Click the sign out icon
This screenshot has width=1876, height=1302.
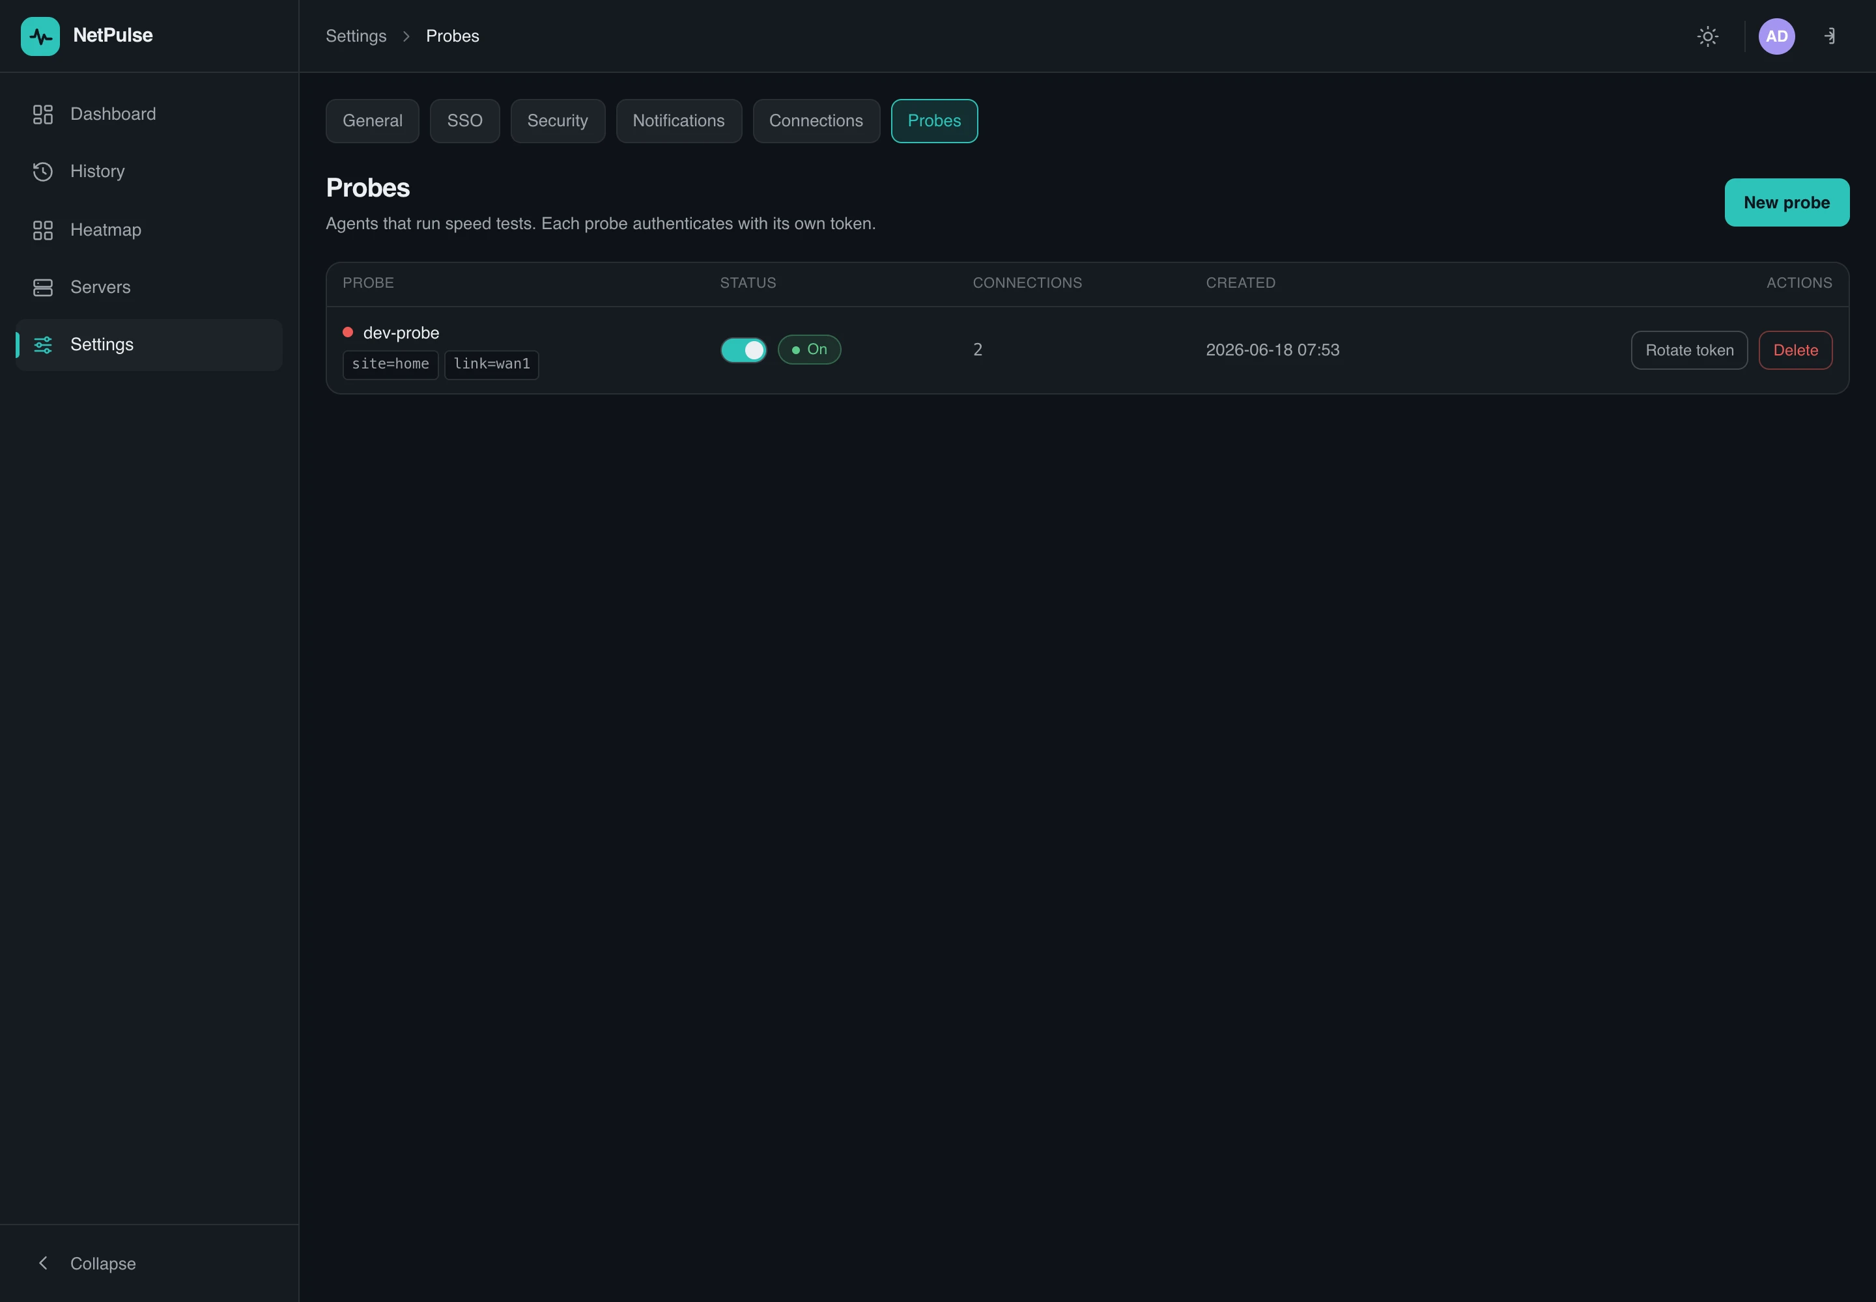pyautogui.click(x=1830, y=36)
